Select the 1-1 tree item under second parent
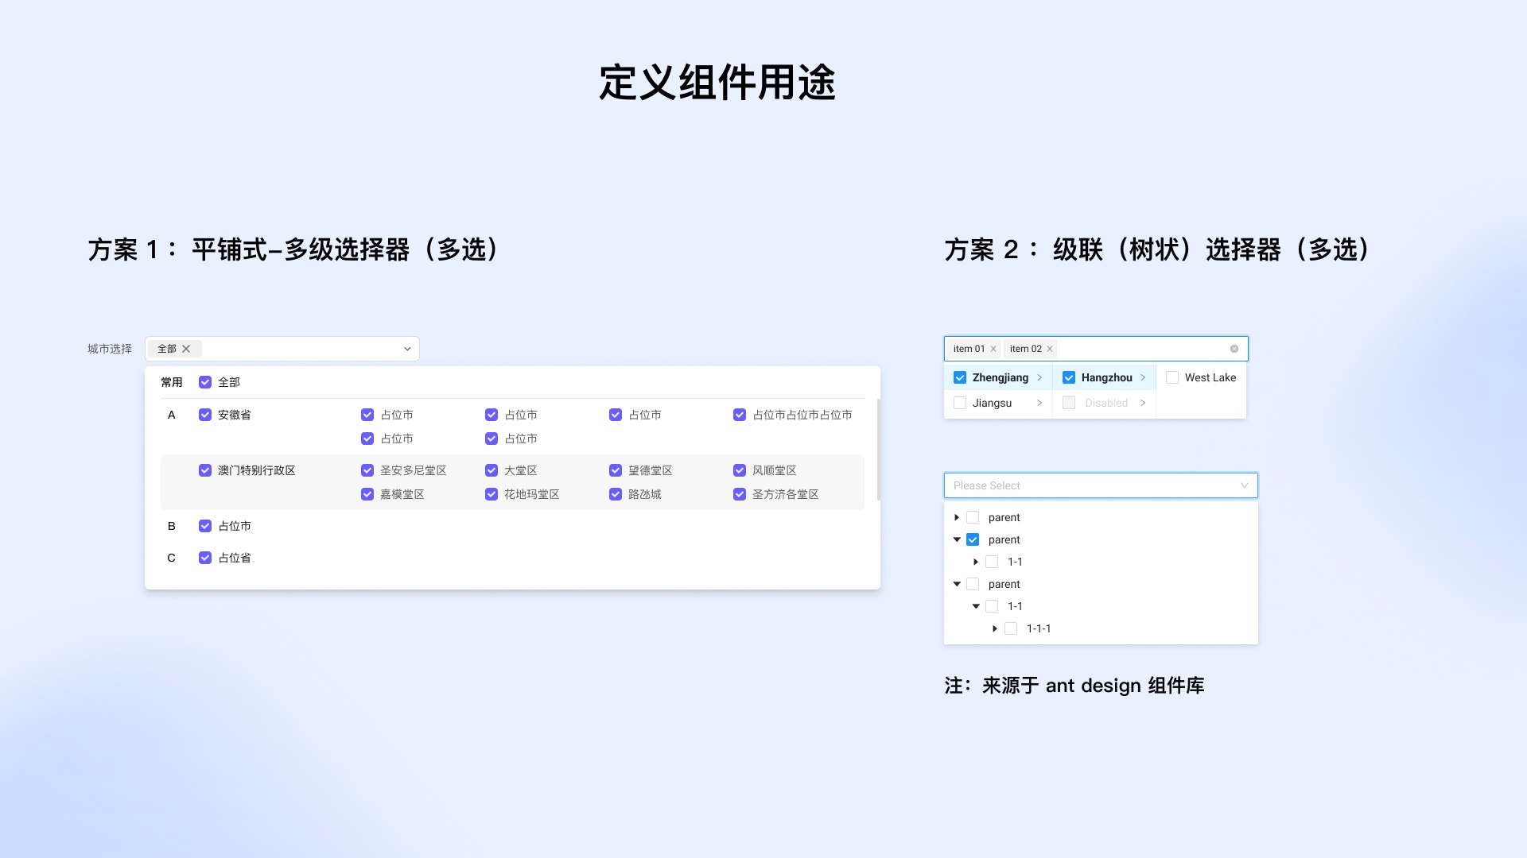1527x858 pixels. pyautogui.click(x=1013, y=562)
